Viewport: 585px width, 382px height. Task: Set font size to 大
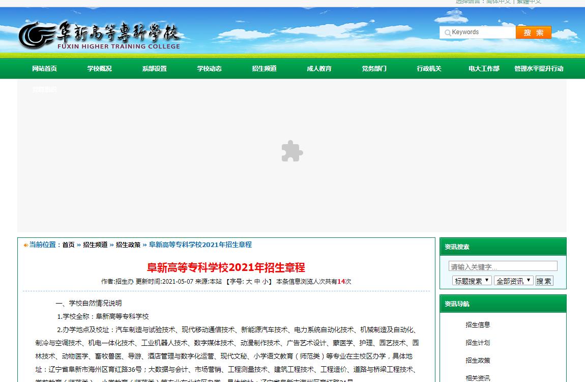click(249, 281)
